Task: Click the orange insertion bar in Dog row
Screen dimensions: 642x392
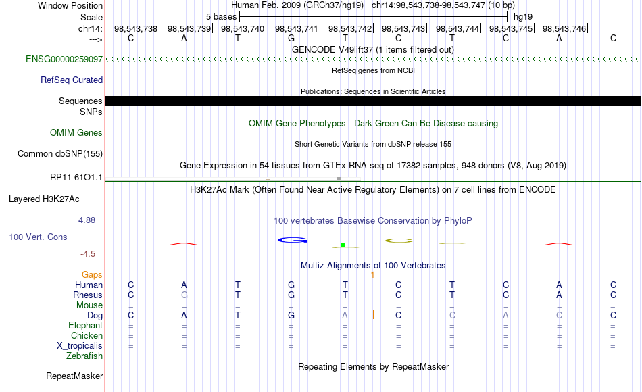Action: [x=373, y=314]
